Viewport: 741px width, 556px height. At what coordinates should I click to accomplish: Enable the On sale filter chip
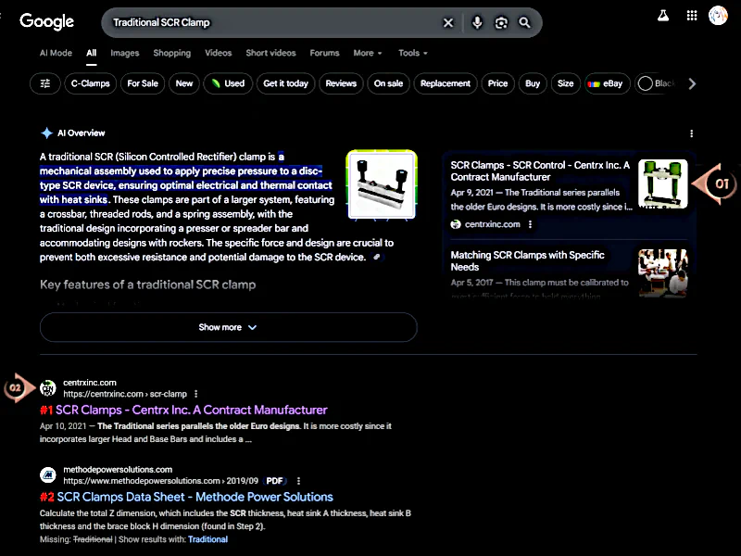[x=388, y=83]
